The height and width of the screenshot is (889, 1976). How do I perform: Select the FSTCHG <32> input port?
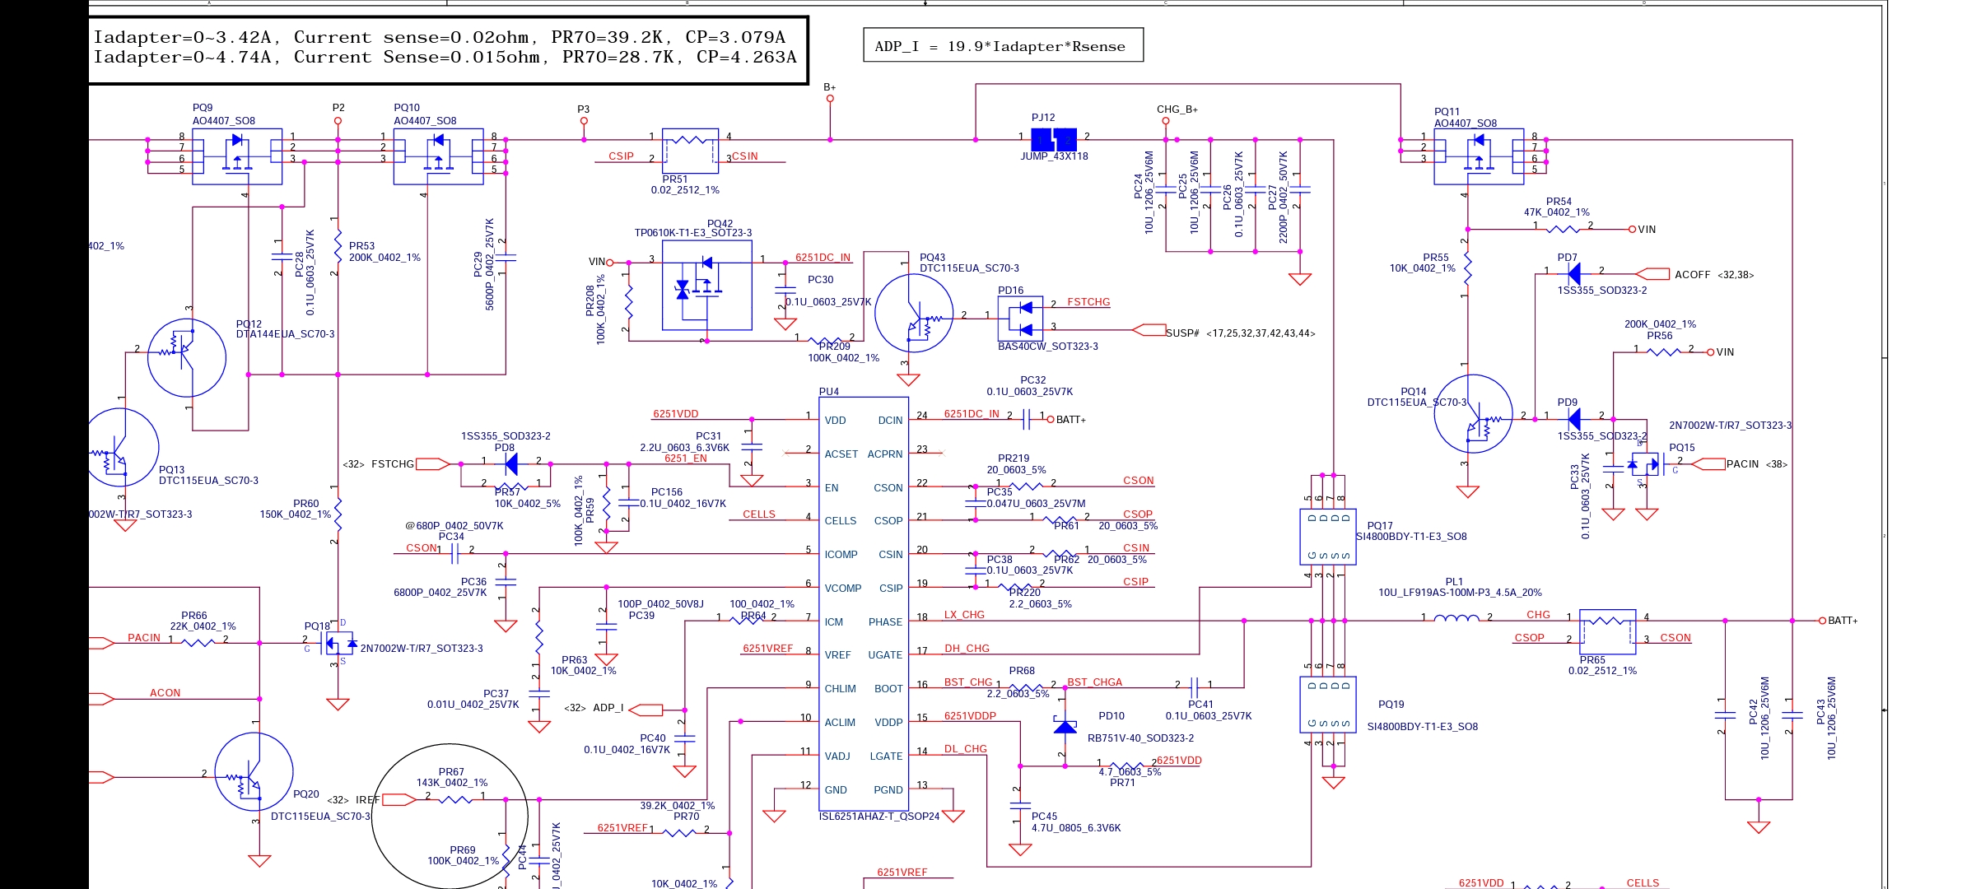coord(431,464)
